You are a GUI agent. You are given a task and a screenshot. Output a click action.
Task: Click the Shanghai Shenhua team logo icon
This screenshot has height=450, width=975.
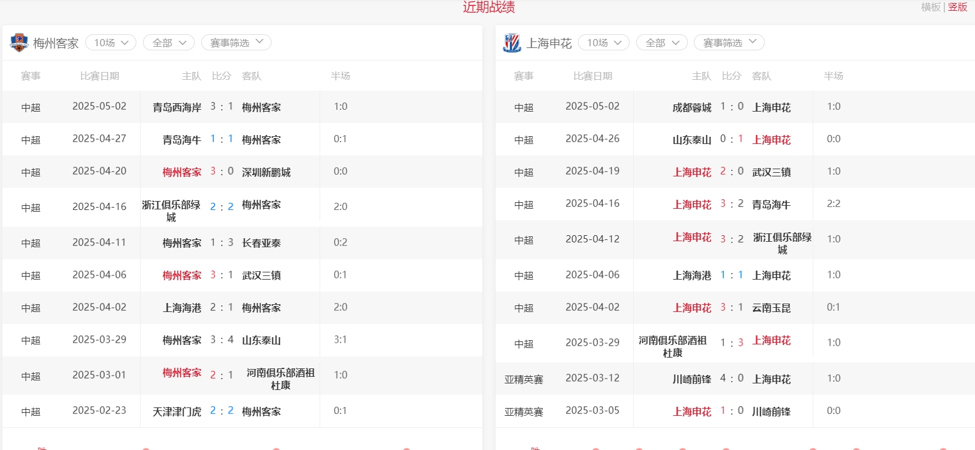[512, 43]
